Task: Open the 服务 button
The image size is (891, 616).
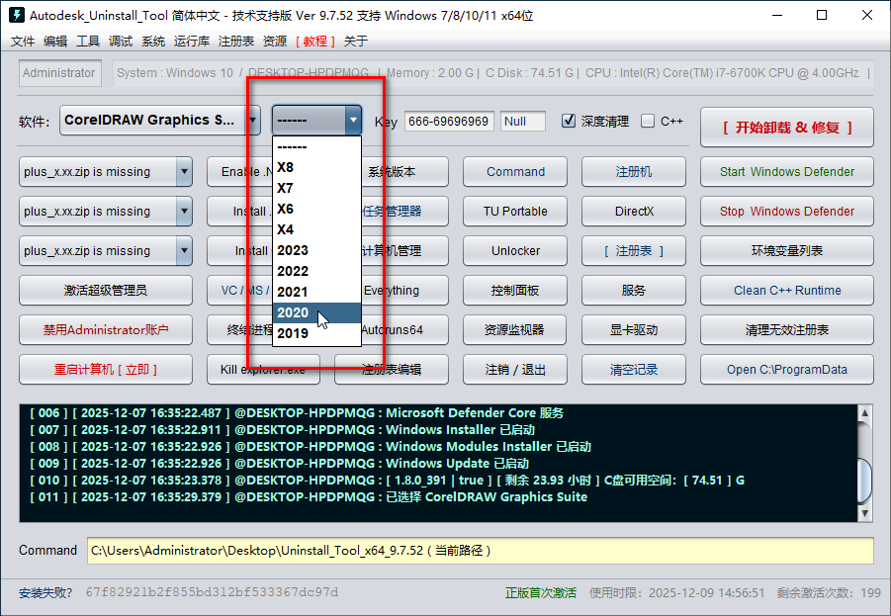Action: tap(634, 291)
